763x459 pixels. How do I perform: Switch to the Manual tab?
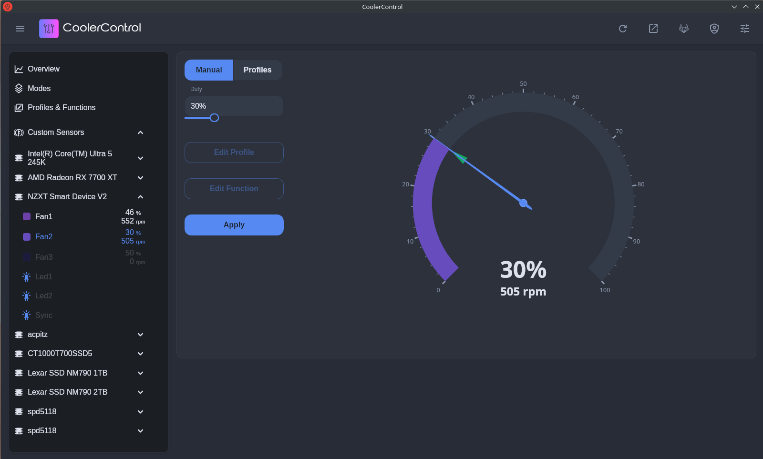point(209,70)
